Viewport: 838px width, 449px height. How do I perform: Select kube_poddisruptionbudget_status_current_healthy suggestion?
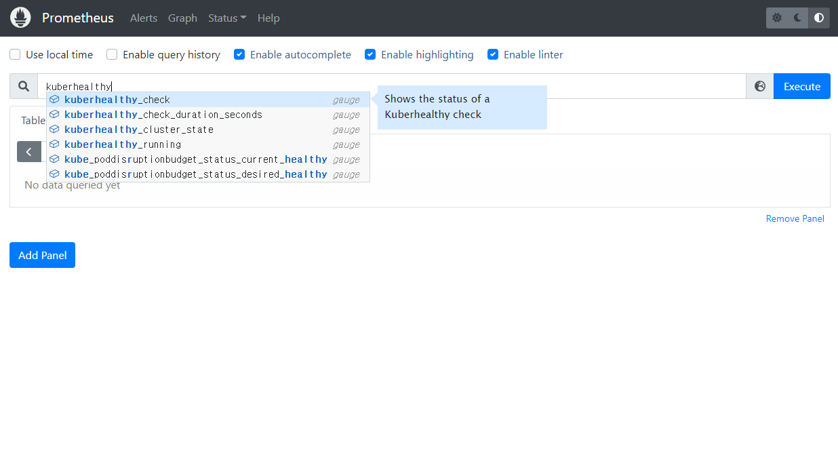pyautogui.click(x=208, y=159)
